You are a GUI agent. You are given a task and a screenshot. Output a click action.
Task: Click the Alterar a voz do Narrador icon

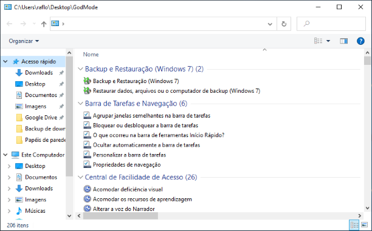tap(88, 209)
